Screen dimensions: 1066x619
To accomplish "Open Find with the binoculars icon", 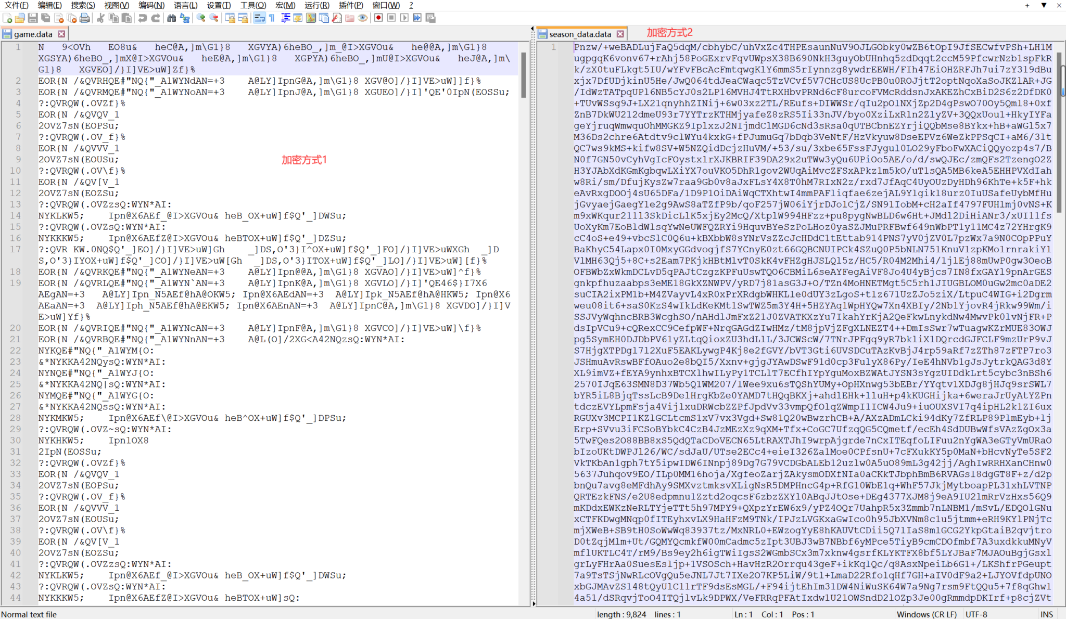I will (x=171, y=18).
